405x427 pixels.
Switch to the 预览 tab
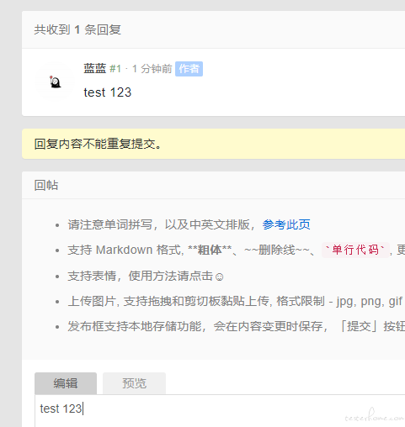134,383
